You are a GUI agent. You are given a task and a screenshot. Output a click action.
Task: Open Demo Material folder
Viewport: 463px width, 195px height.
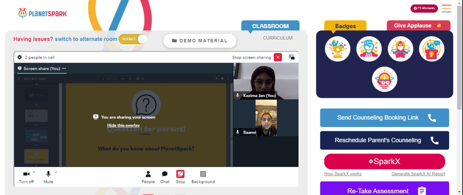point(200,41)
